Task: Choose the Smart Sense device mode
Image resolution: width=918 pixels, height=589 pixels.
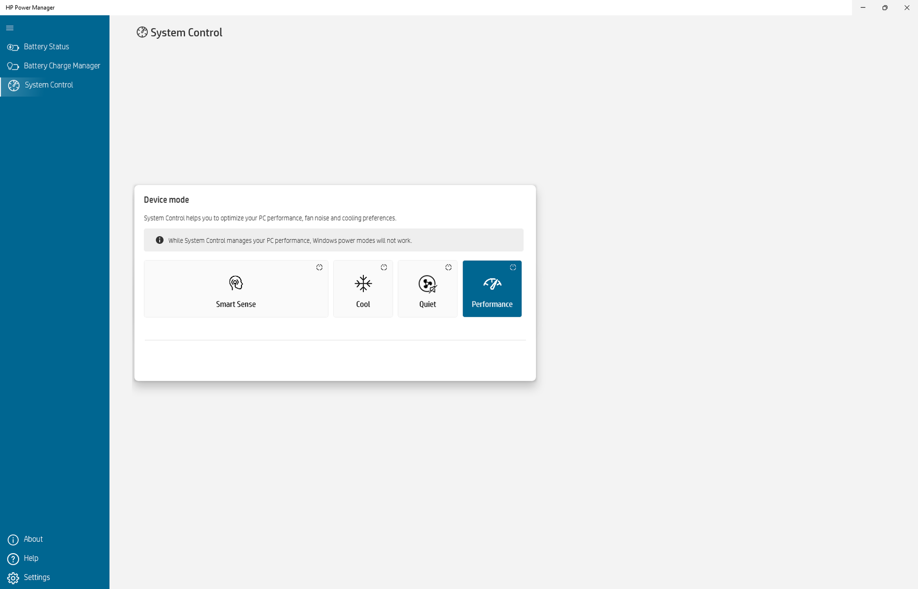Action: click(x=236, y=289)
